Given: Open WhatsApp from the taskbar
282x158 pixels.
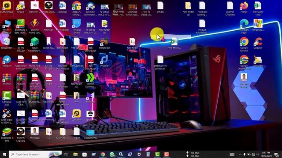Looking at the screenshot, I should tap(112, 154).
